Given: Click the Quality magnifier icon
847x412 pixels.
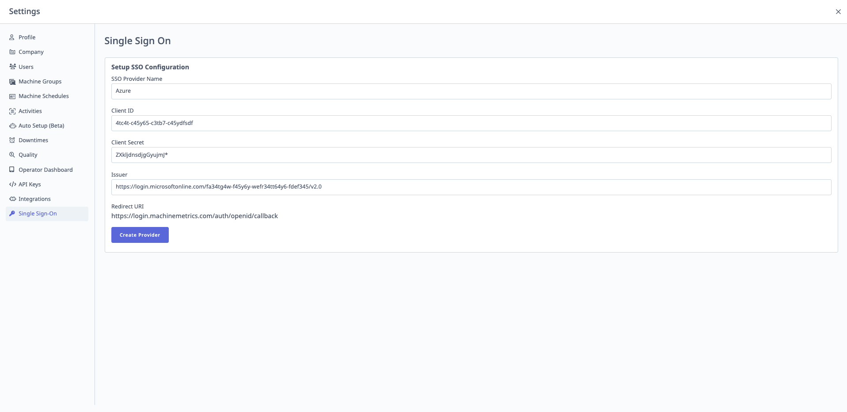Looking at the screenshot, I should point(12,155).
